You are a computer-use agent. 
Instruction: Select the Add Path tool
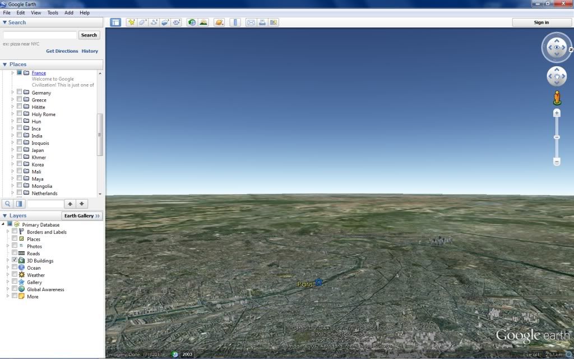pos(154,22)
